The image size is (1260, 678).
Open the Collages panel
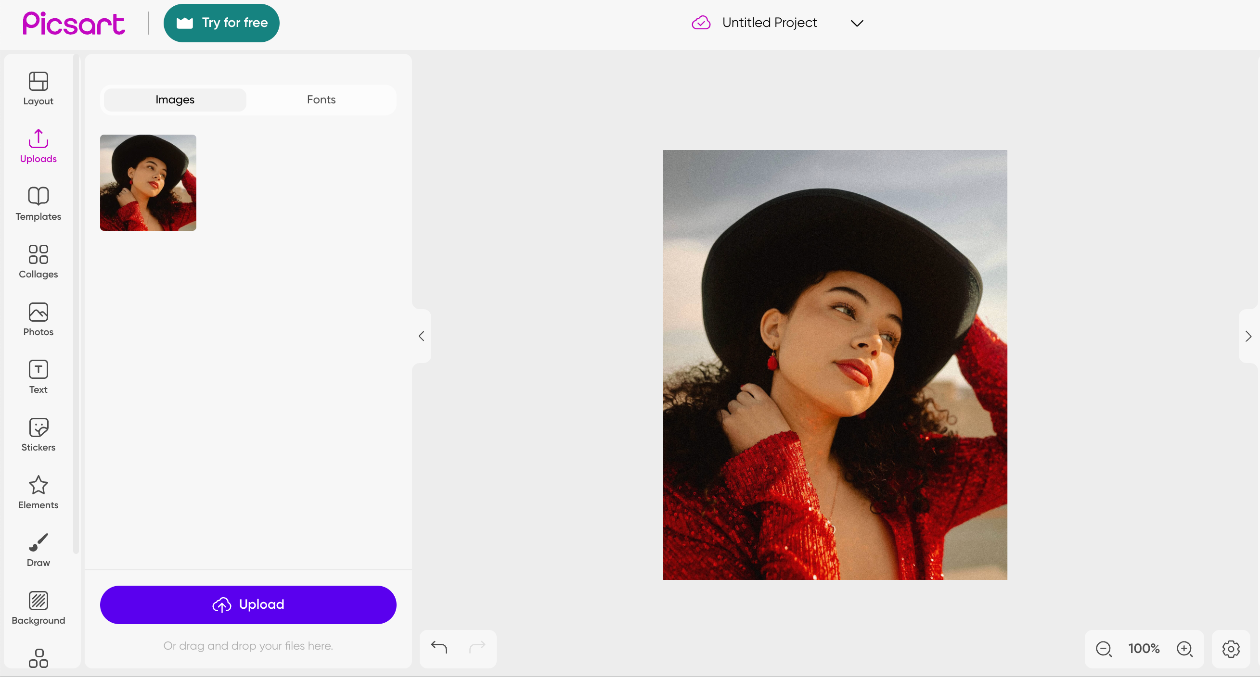38,262
